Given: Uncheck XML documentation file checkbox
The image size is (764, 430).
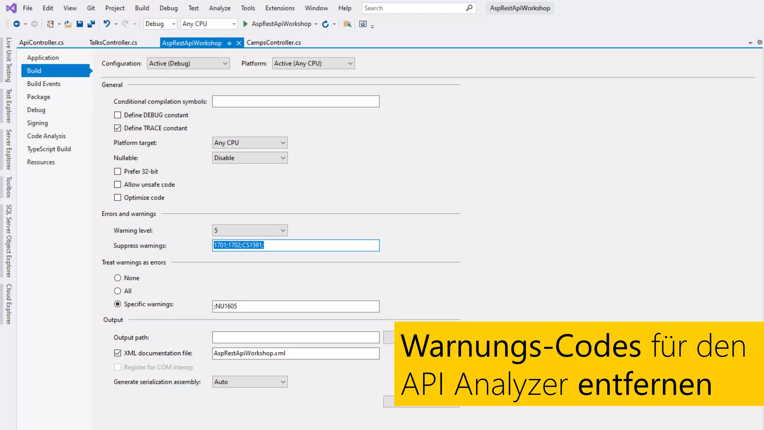Looking at the screenshot, I should (x=118, y=353).
